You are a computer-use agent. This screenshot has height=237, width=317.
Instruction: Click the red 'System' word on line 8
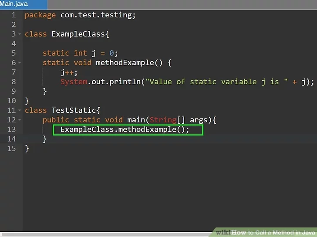click(x=74, y=82)
